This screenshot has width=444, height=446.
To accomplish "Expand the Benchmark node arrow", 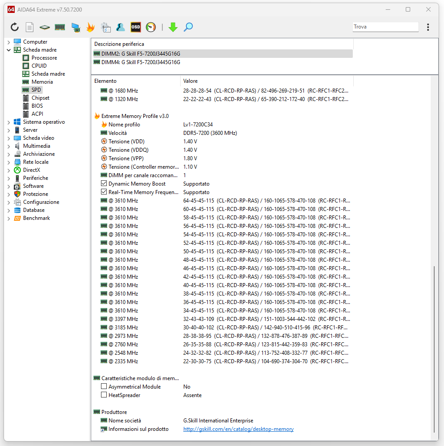I will 8,219.
